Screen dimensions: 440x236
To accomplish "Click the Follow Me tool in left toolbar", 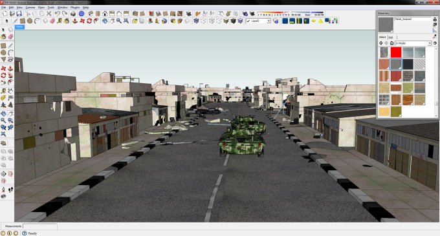I will pos(10,75).
